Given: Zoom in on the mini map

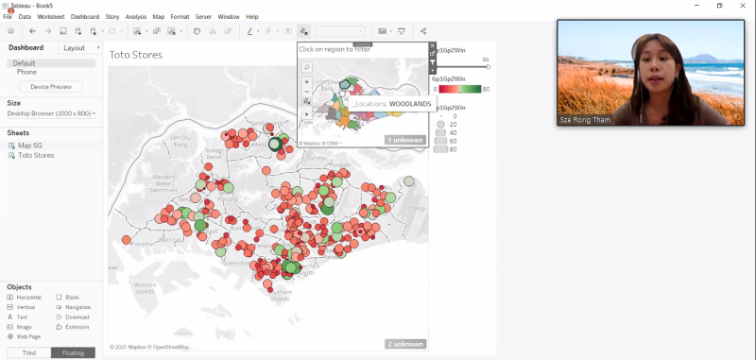Looking at the screenshot, I should [306, 82].
